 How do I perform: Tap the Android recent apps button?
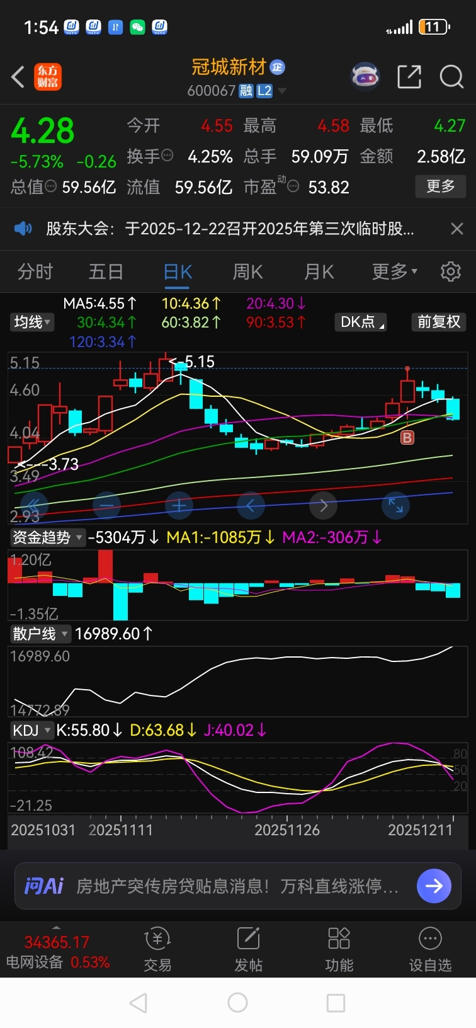(x=336, y=1003)
